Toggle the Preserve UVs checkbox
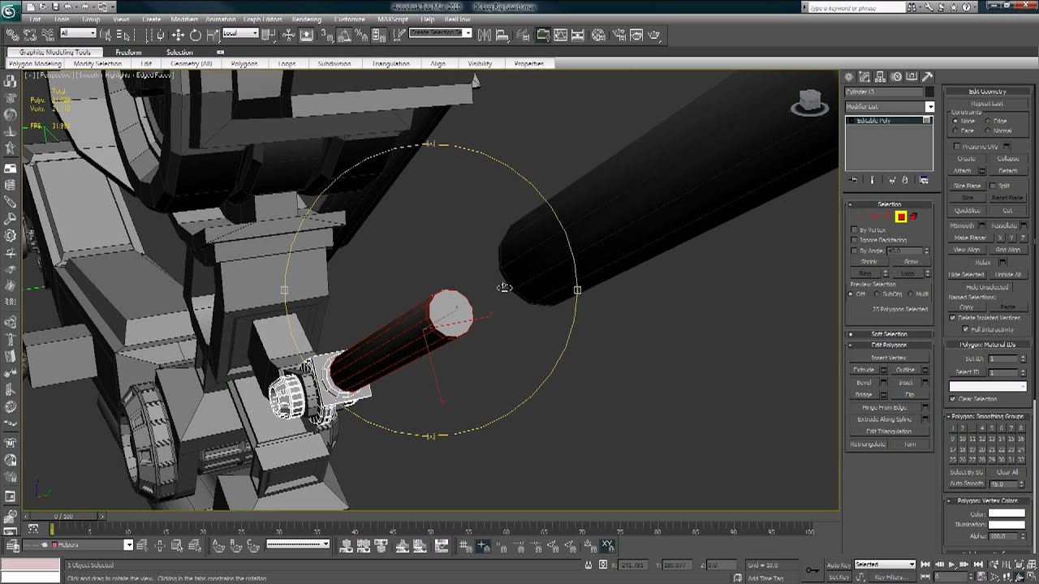This screenshot has width=1039, height=584. point(957,147)
